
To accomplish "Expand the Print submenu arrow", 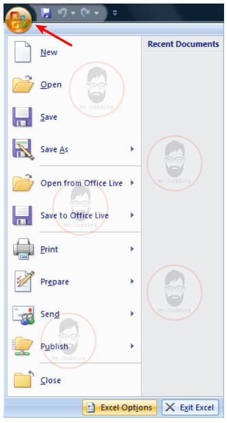I will (132, 249).
